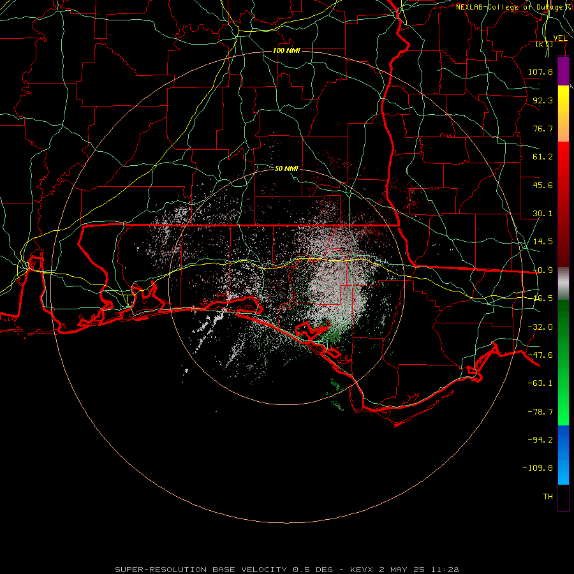Screen dimensions: 574x574
Task: Select the 45.6 value on the velocity scale
Action: (543, 185)
